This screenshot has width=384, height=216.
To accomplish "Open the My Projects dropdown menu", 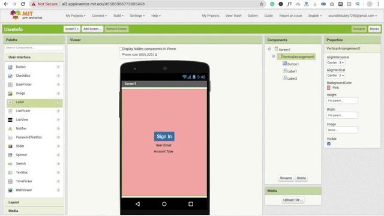I will click(76, 16).
